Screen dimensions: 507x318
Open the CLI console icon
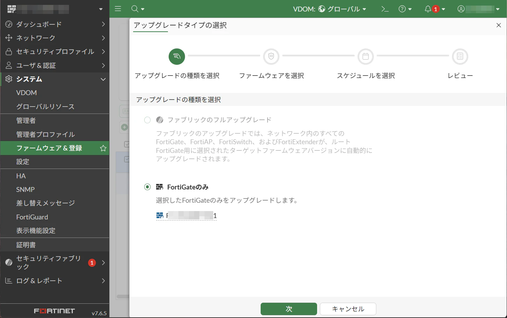coord(385,9)
